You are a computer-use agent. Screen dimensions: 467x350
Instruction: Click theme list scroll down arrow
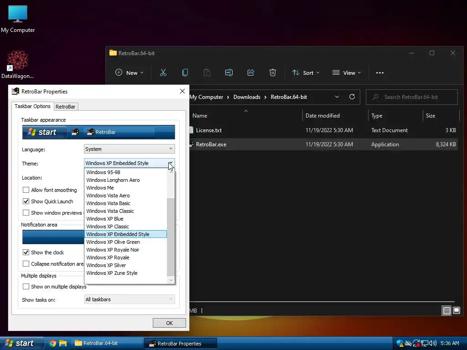[171, 280]
